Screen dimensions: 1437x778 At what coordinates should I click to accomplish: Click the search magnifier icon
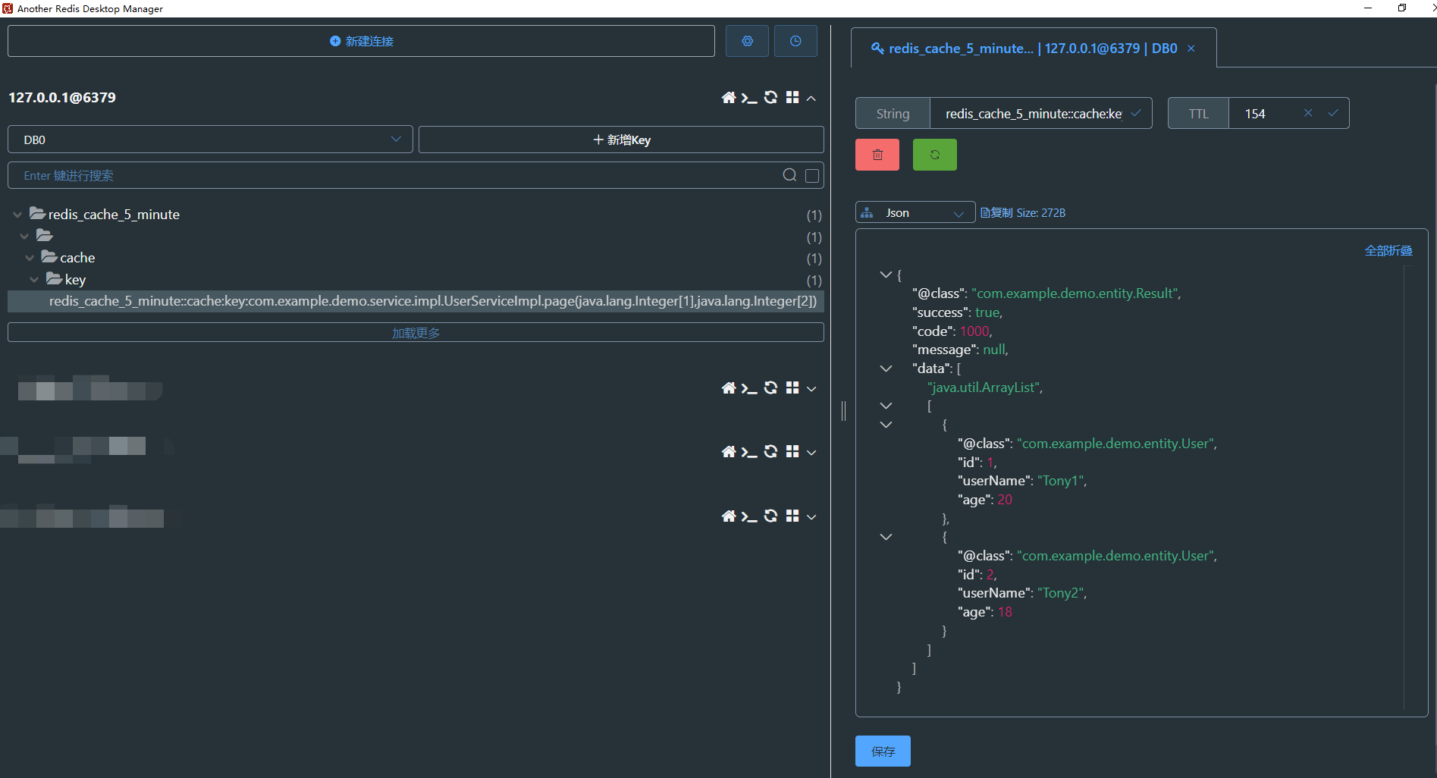pos(789,175)
